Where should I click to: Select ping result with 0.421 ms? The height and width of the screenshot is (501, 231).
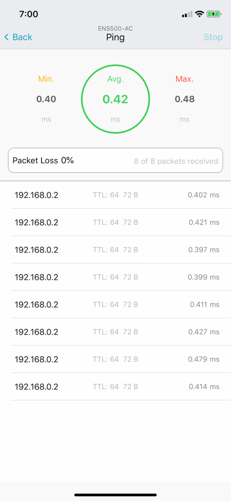click(x=115, y=222)
